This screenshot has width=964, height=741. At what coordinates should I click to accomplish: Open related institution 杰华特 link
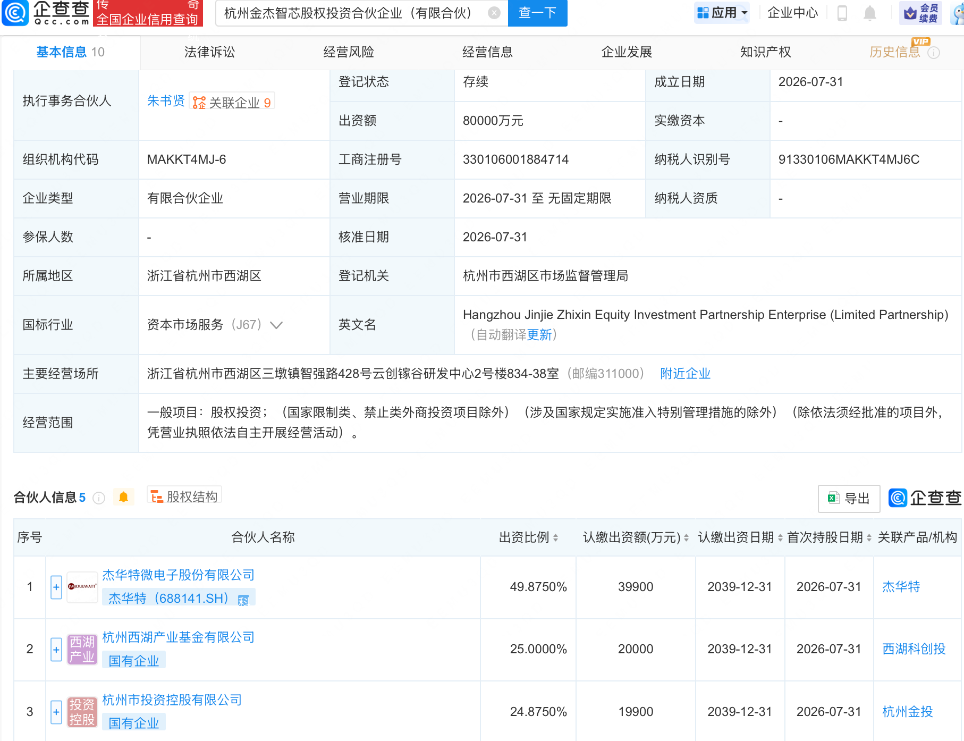[x=901, y=587]
